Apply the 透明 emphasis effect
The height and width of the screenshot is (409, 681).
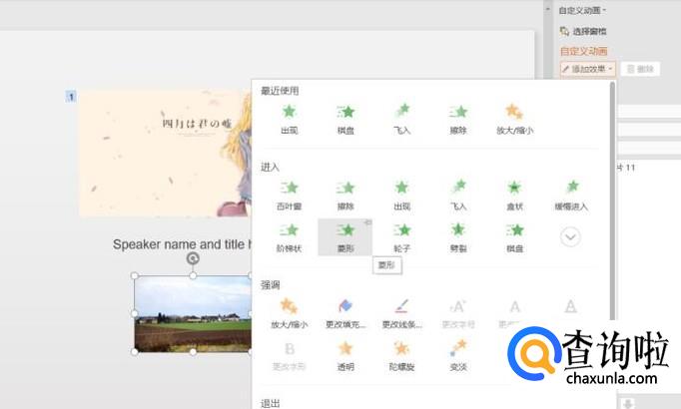[345, 356]
